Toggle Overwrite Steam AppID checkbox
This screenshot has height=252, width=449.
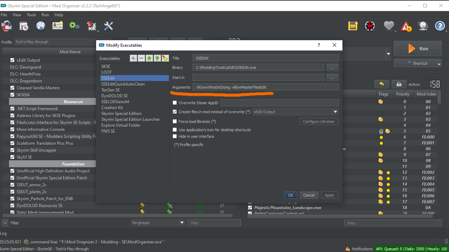(175, 103)
